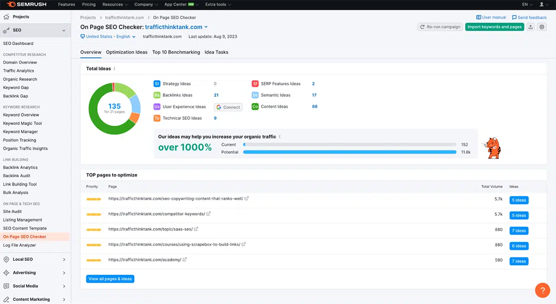This screenshot has height=304, width=556.
Task: Click the orange help chat button
Action: pyautogui.click(x=542, y=290)
